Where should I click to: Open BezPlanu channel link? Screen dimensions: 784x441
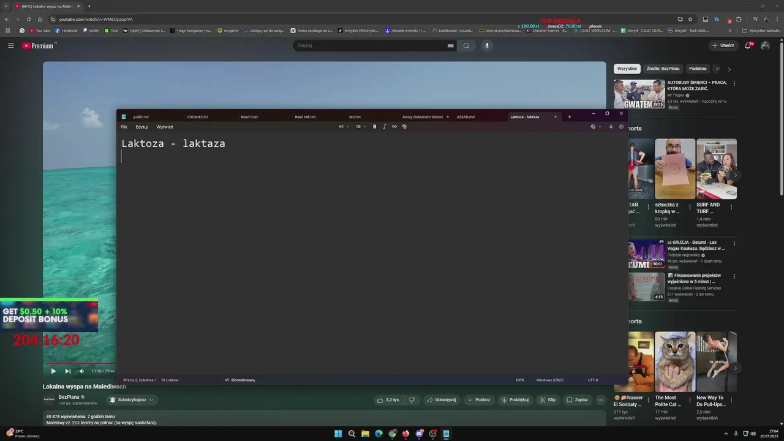click(69, 397)
